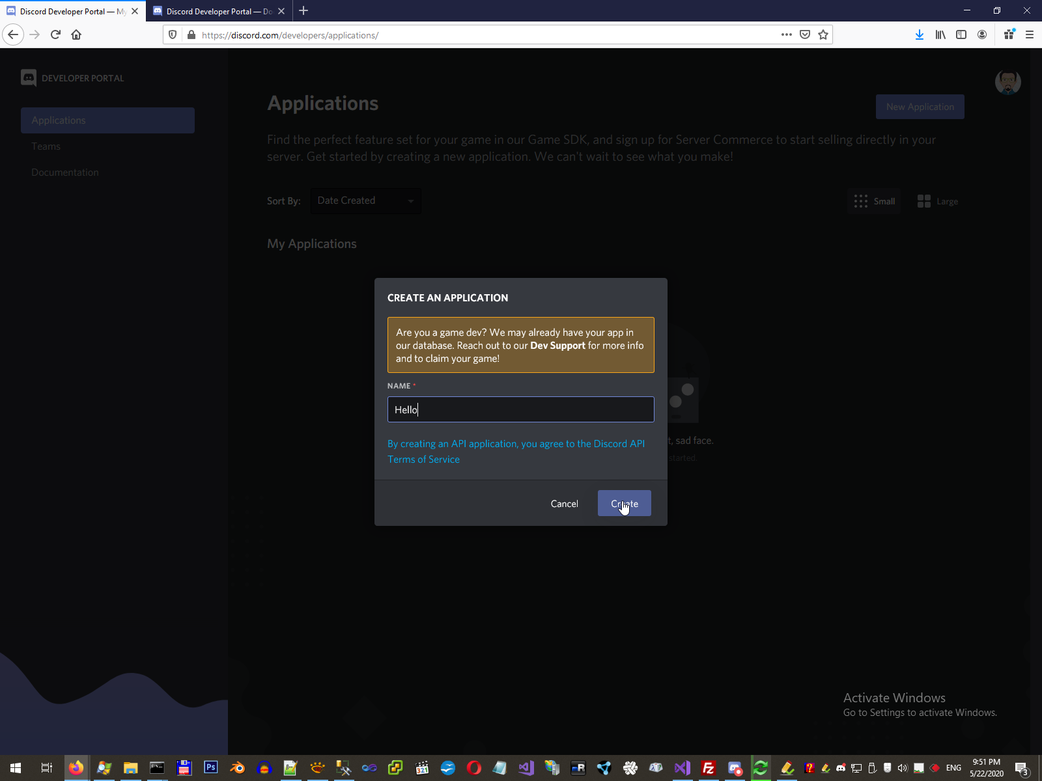Open the Windows Start menu
Image resolution: width=1042 pixels, height=781 pixels.
pos(16,767)
